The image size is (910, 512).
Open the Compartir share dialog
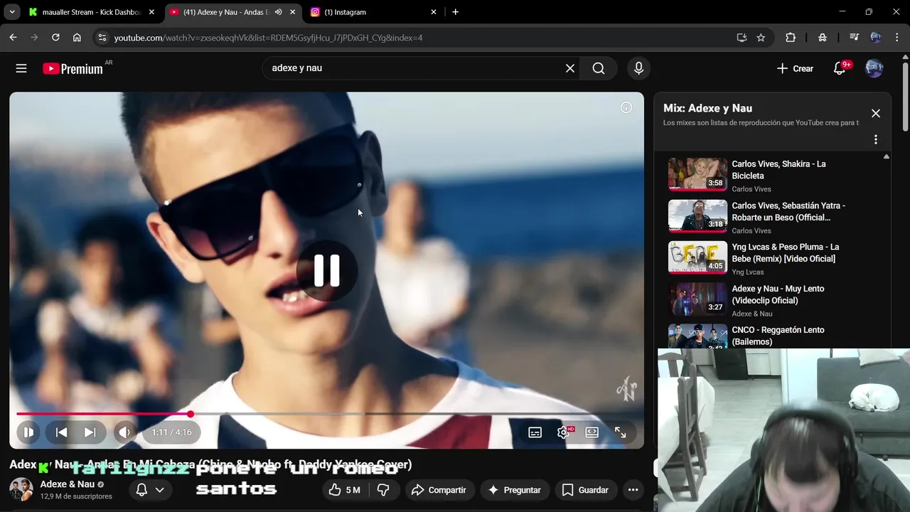439,490
